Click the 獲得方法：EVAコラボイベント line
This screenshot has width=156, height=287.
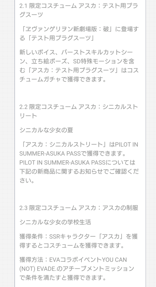coord(73,260)
